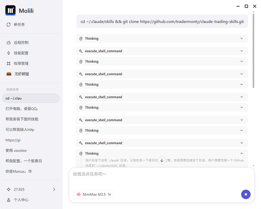The height and width of the screenshot is (209, 261).
Task: Collapse the last expanded Thinking block
Action: click(x=242, y=153)
